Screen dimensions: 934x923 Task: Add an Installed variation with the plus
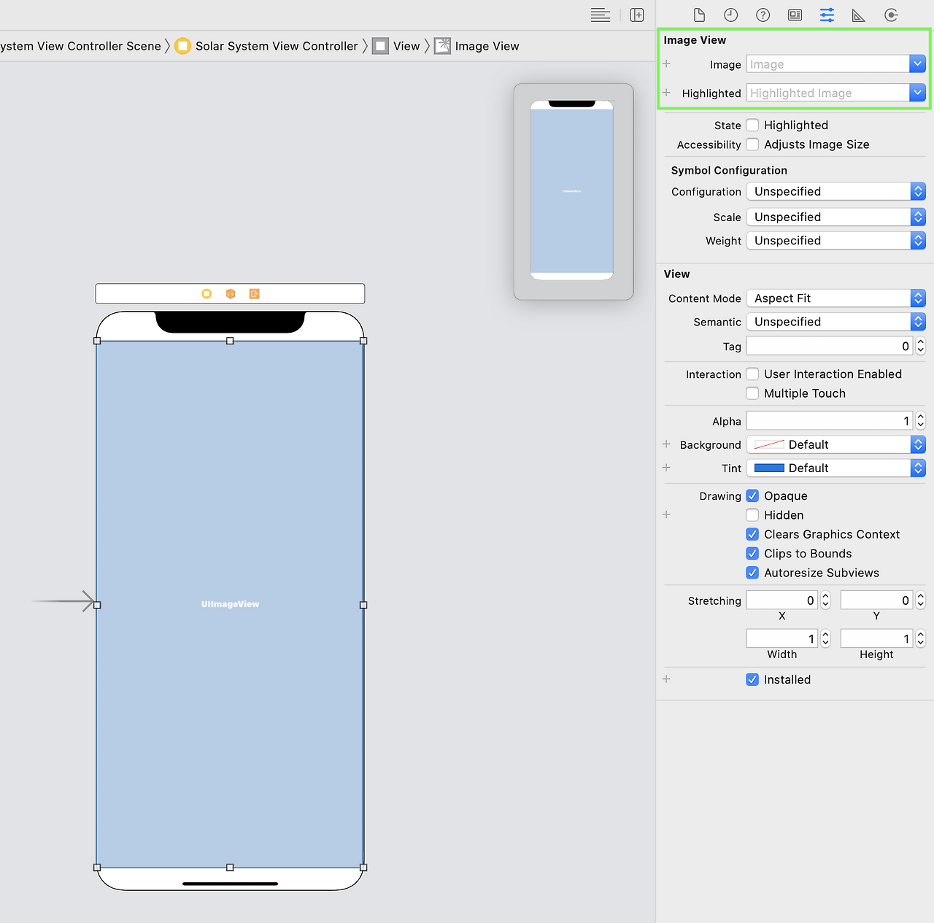coord(666,679)
